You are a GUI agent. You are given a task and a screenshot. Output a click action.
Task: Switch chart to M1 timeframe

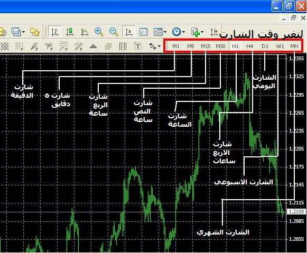coord(176,46)
